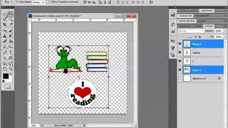Open the Swatches panel options menu
228x128 pixels.
point(225,11)
